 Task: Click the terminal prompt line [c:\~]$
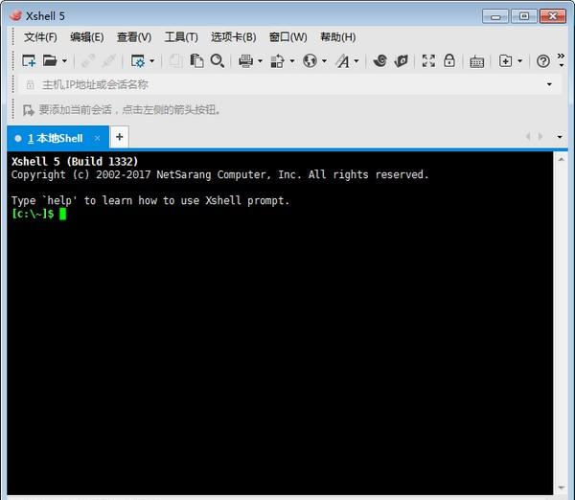pyautogui.click(x=33, y=214)
